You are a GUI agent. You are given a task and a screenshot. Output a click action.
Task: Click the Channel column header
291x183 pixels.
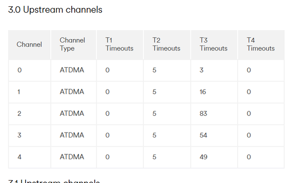click(x=29, y=45)
